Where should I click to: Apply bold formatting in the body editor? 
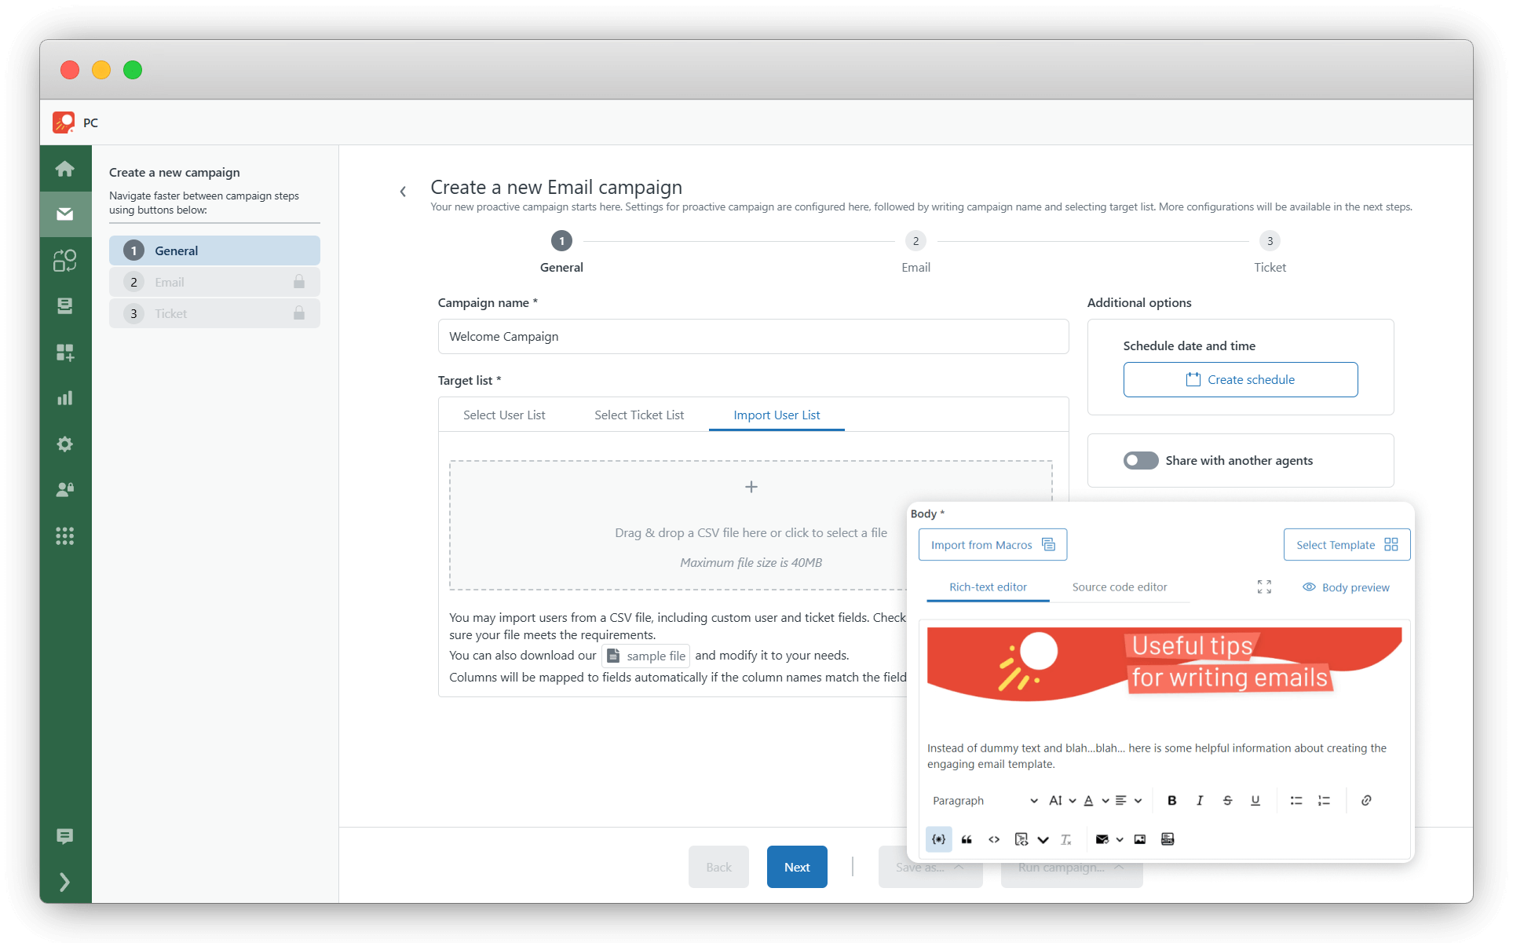tap(1171, 801)
